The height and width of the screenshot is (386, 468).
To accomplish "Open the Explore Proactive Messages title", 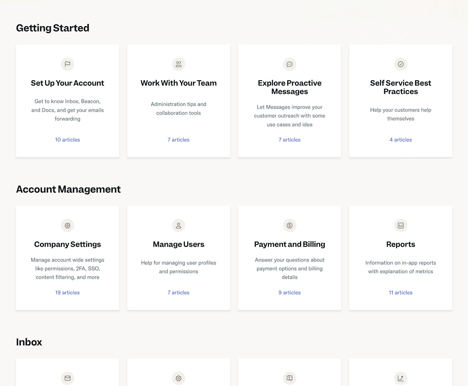I will [x=290, y=87].
